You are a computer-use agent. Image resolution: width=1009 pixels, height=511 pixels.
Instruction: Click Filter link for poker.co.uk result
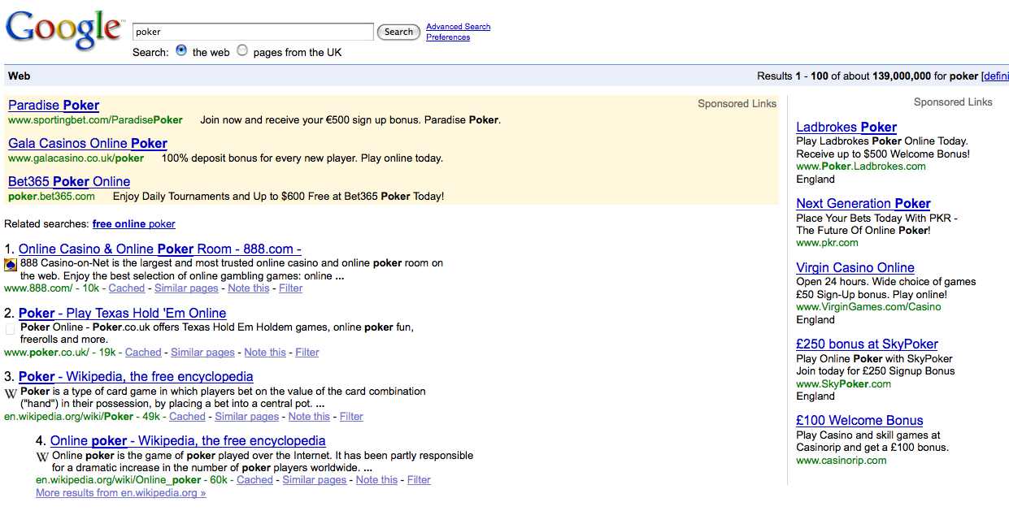[x=307, y=353]
